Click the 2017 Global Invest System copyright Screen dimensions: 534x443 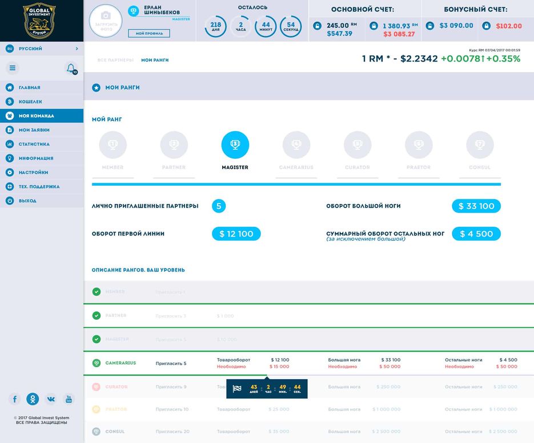[42, 418]
